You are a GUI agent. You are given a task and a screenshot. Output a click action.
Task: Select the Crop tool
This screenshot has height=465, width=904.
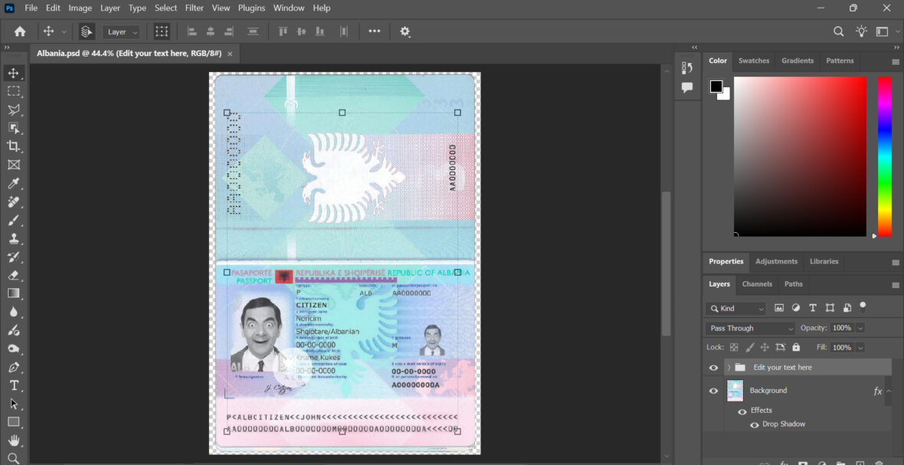tap(13, 146)
